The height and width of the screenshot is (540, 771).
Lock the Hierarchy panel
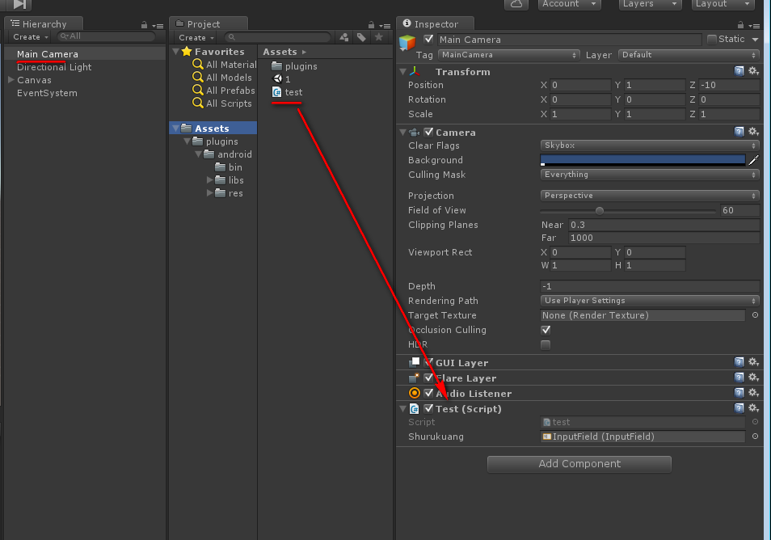[x=144, y=25]
